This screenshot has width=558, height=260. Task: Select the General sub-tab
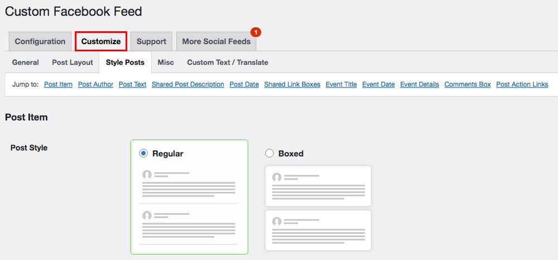click(x=25, y=62)
